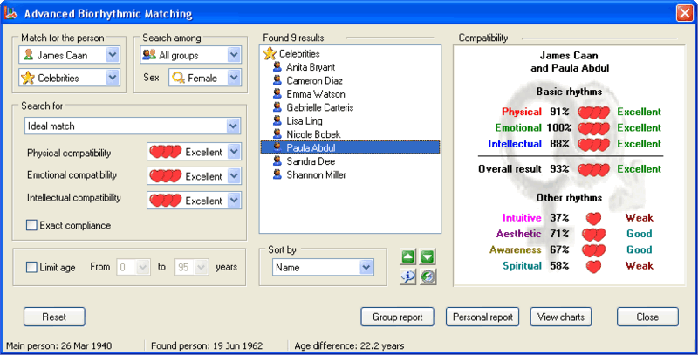Click the blue info speech bubble button
Viewport: 698px width, 355px height.
pos(408,276)
